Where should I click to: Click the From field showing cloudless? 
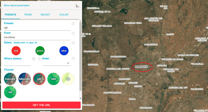point(37,37)
